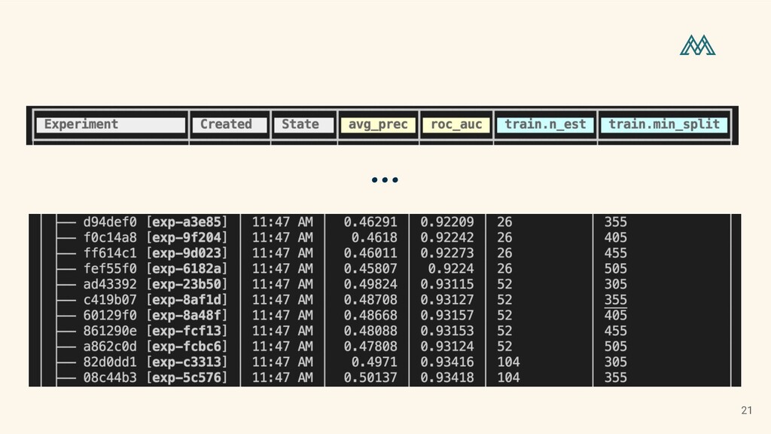Click avg_prec value 0.46291
The height and width of the screenshot is (434, 771).
click(x=370, y=222)
